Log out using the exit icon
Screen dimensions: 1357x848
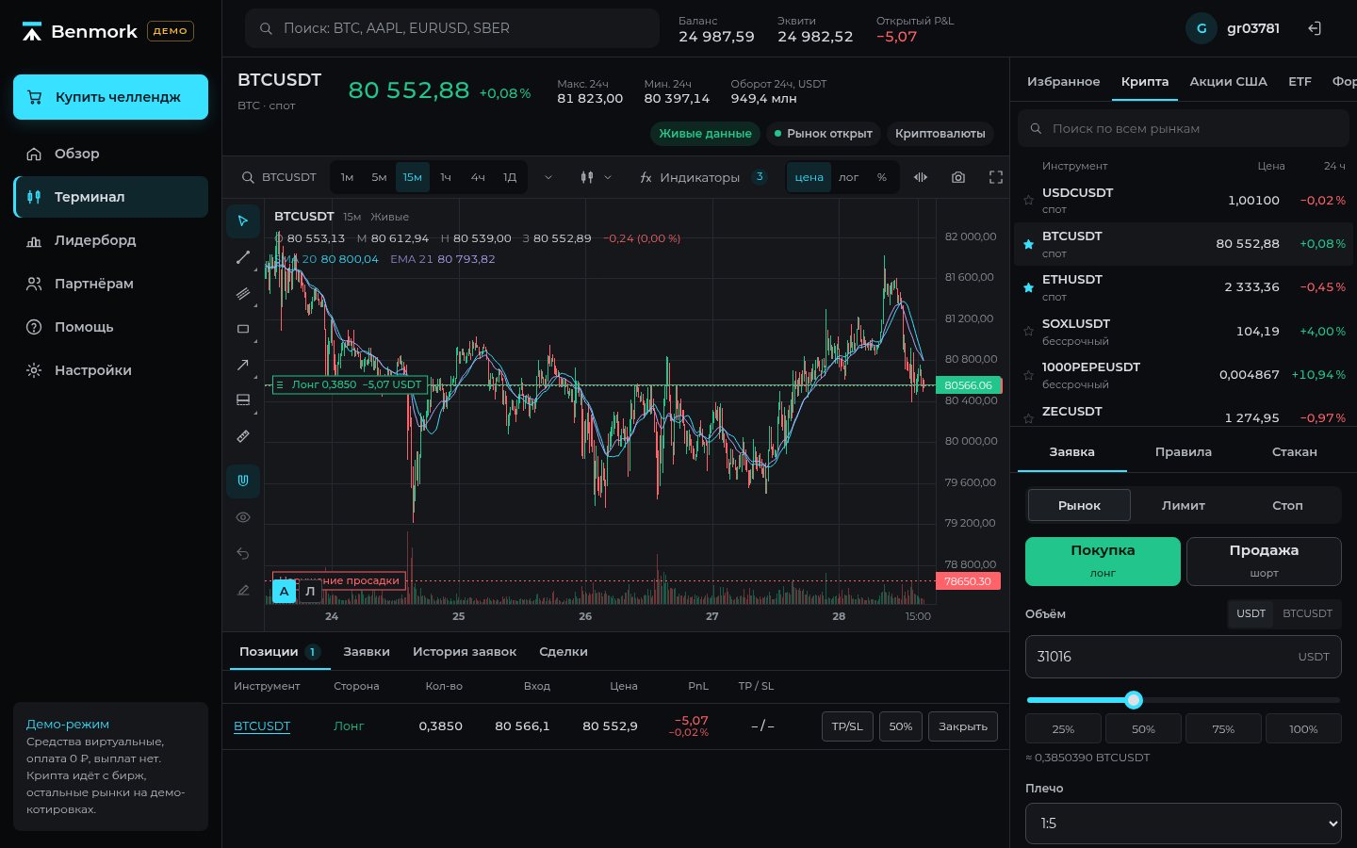(x=1315, y=28)
